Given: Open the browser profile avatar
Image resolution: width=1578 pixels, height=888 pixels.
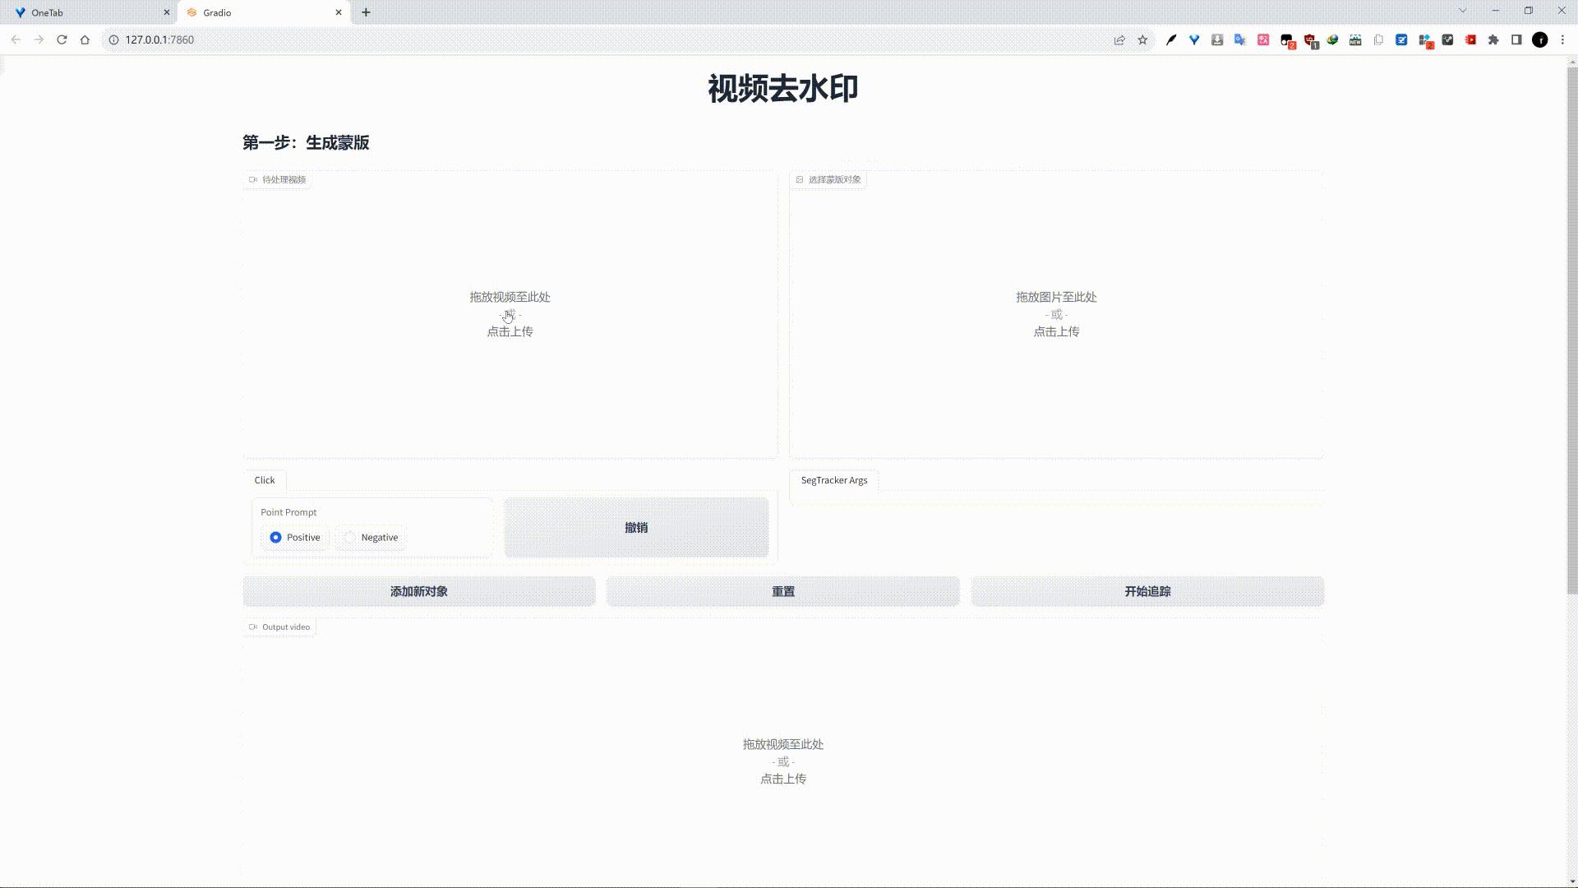Looking at the screenshot, I should click(1539, 39).
